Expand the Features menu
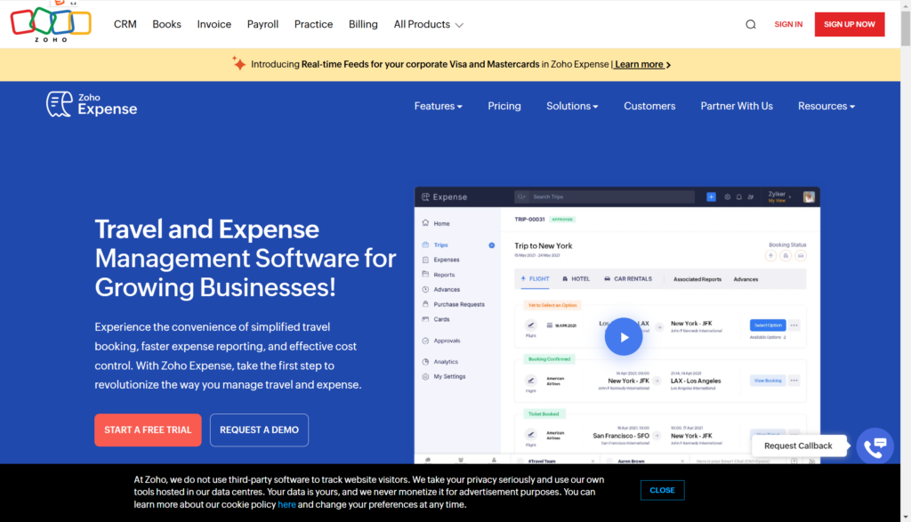The height and width of the screenshot is (522, 911). [x=438, y=106]
